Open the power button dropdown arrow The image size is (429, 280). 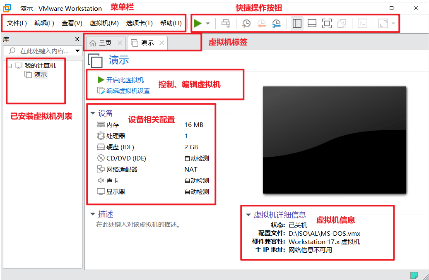coord(208,23)
